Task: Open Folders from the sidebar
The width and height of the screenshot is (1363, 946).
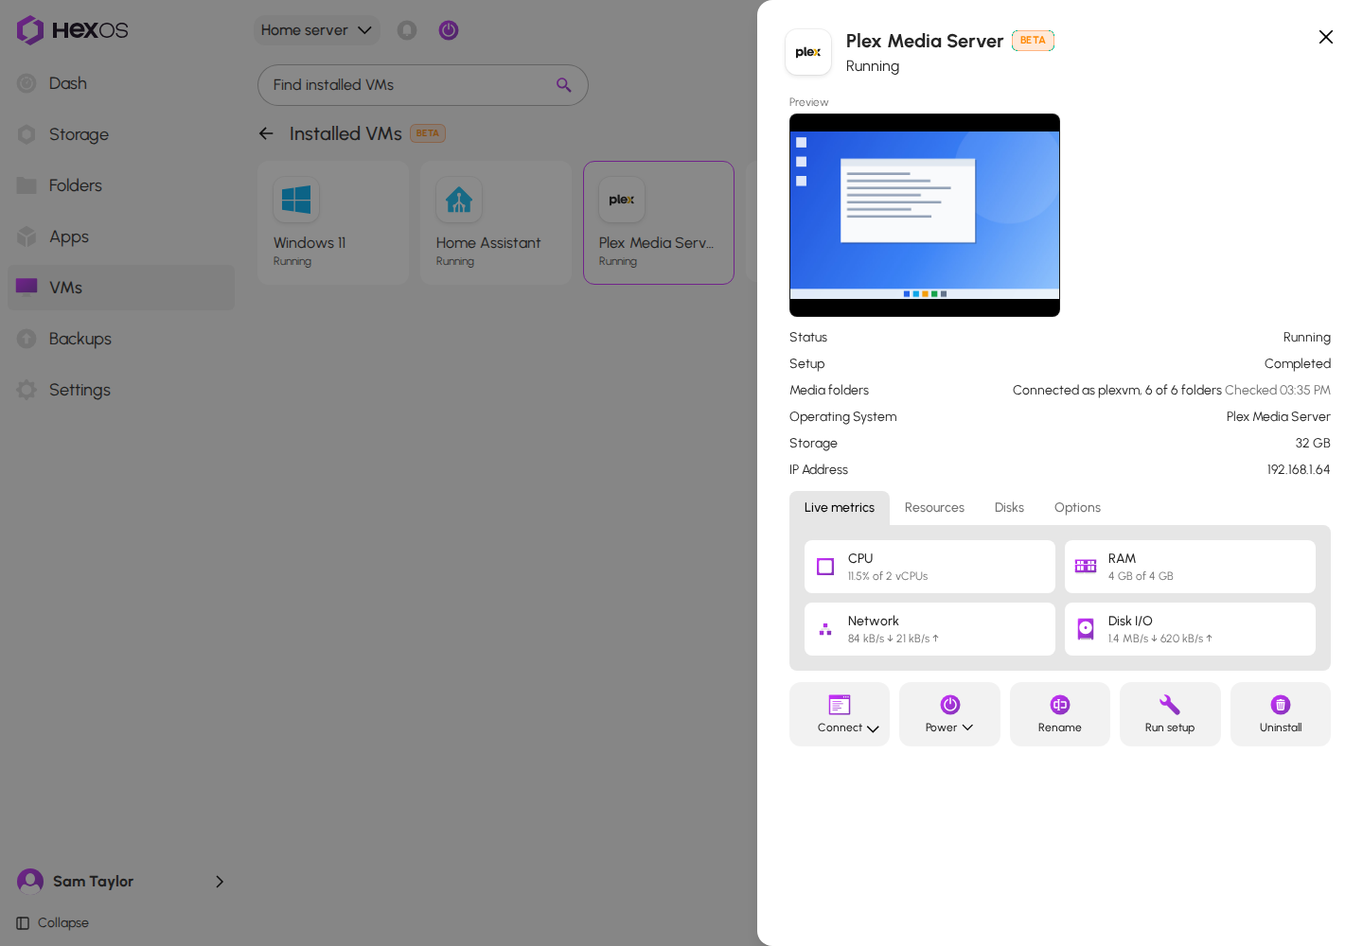Action: (121, 185)
